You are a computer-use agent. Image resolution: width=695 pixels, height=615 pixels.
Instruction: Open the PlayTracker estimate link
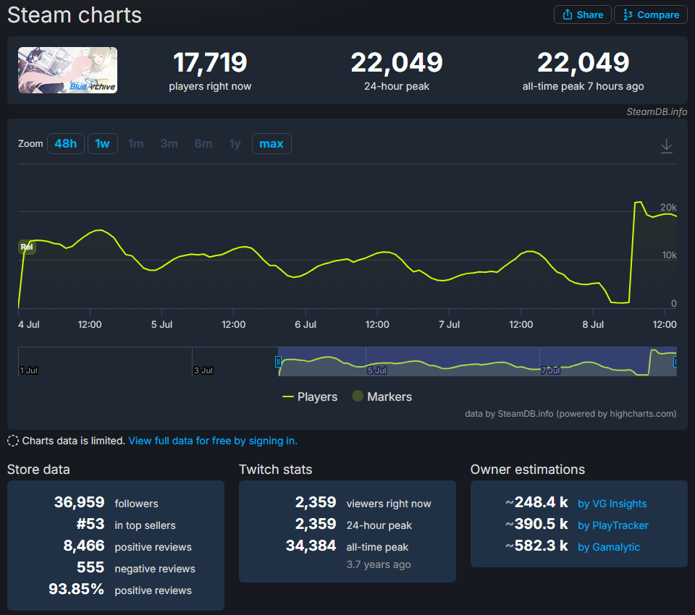coord(613,525)
